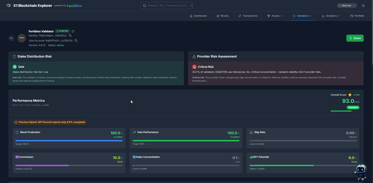Click the Provider Risk Assessment warning icon
Viewport: 373px width, 183px height.
pos(194,57)
